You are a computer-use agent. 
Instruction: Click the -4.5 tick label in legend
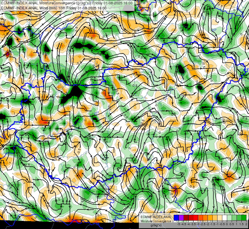tap(183, 224)
